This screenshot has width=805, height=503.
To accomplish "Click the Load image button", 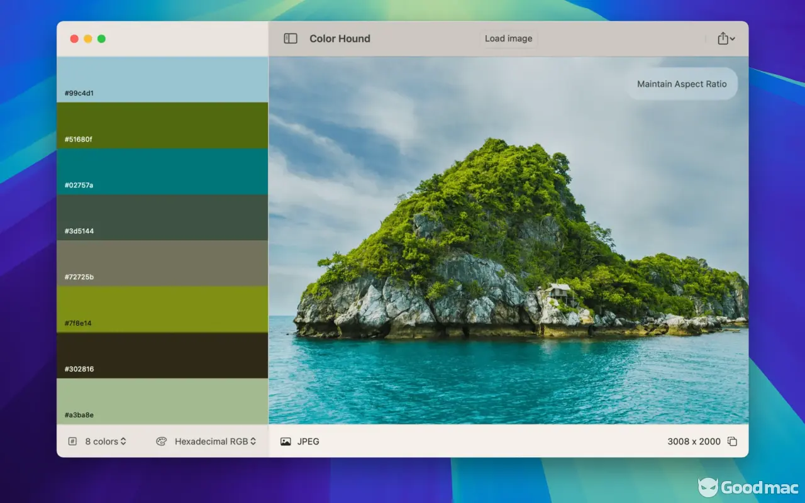I will tap(508, 38).
